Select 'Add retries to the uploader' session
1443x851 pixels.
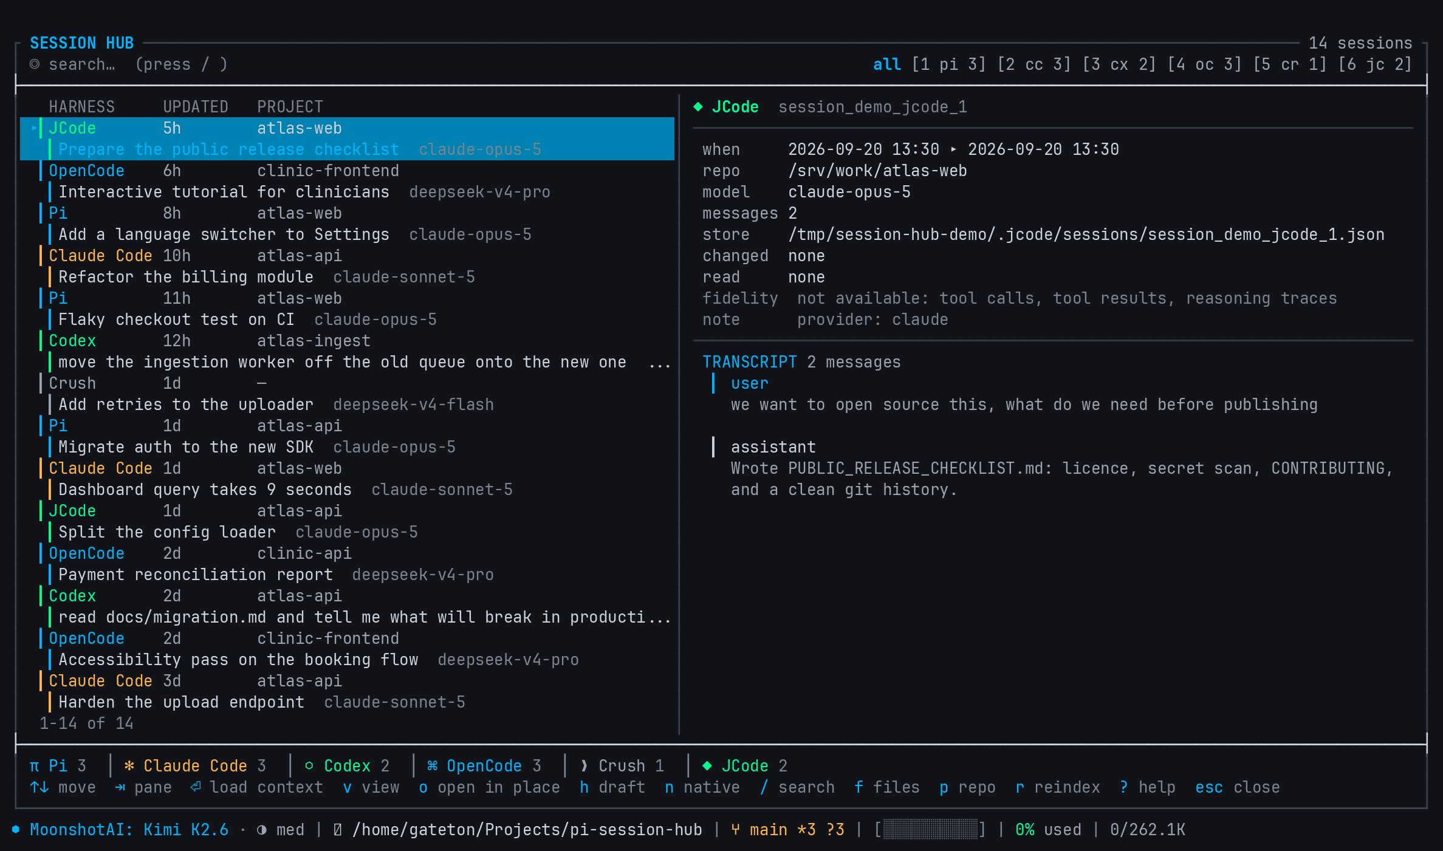click(x=348, y=394)
